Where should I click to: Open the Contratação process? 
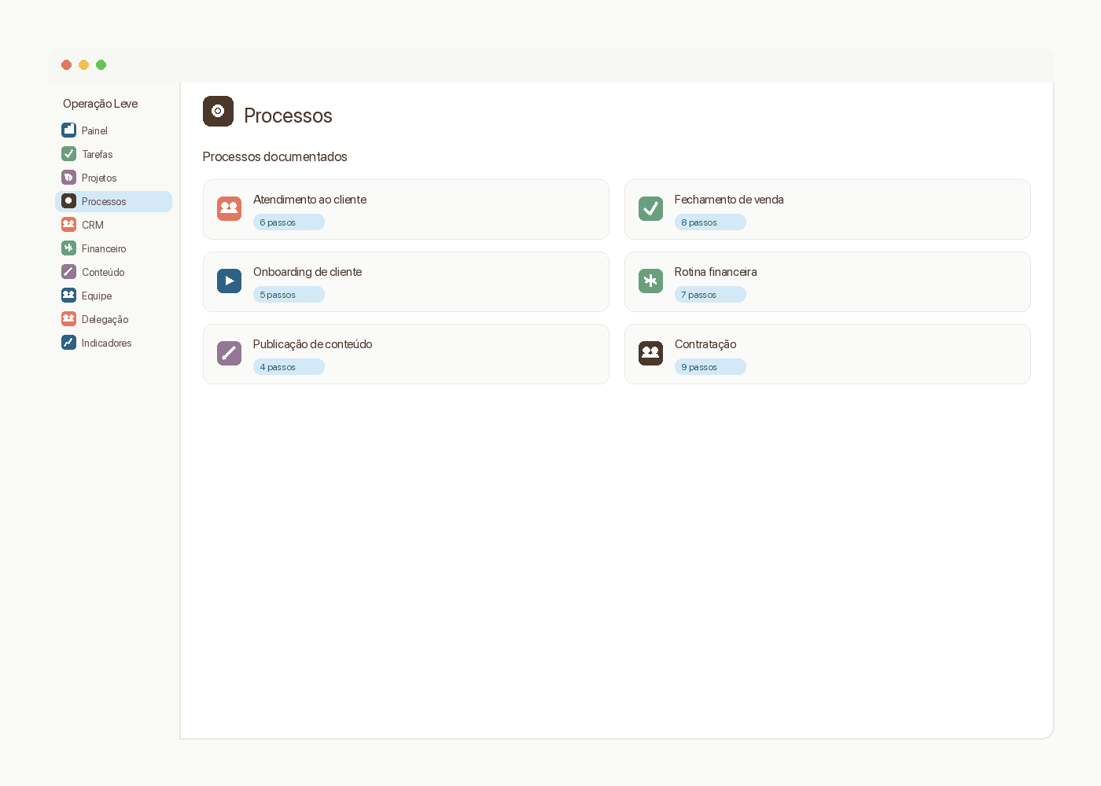click(827, 354)
